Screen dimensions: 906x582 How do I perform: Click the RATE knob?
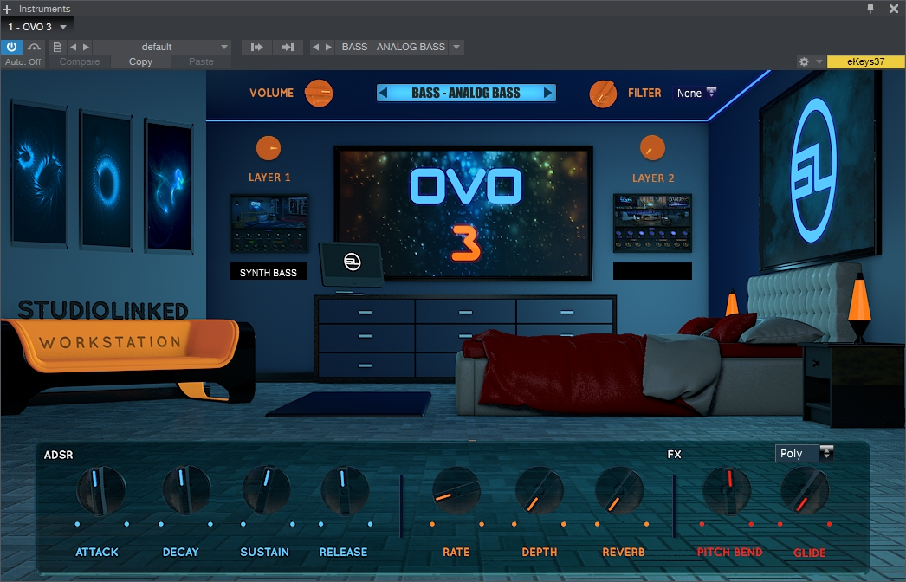point(456,491)
